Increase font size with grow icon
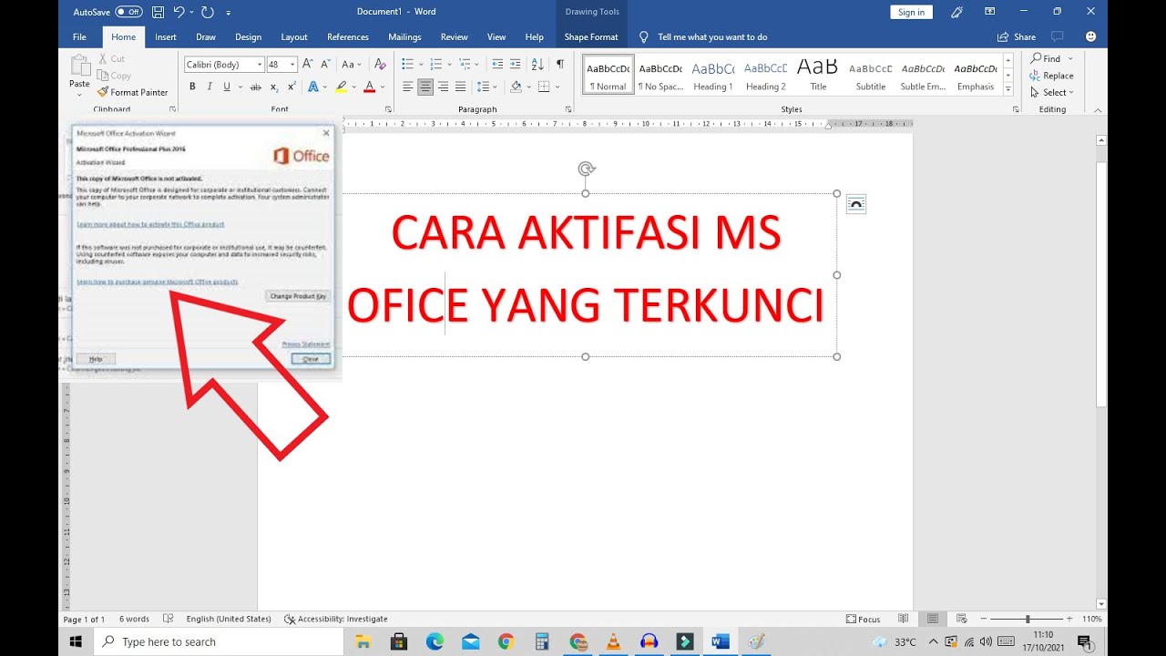Image resolution: width=1166 pixels, height=656 pixels. pyautogui.click(x=308, y=64)
